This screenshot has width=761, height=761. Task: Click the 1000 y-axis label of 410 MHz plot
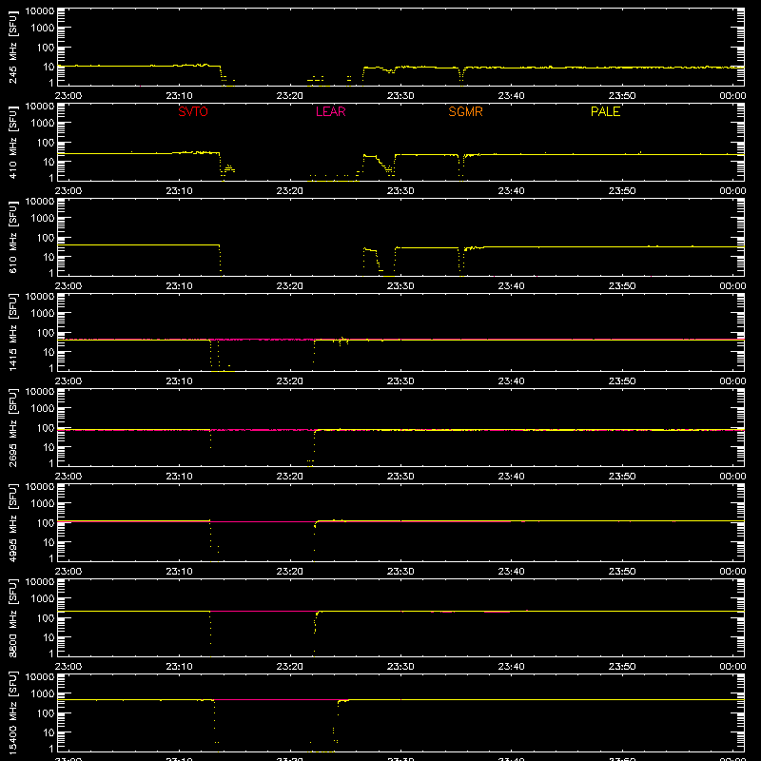(x=43, y=123)
